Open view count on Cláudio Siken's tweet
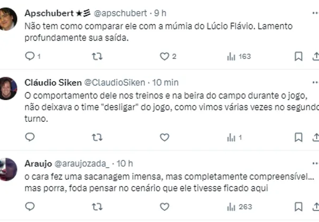Screen dimensions: 319x222 click(234, 137)
